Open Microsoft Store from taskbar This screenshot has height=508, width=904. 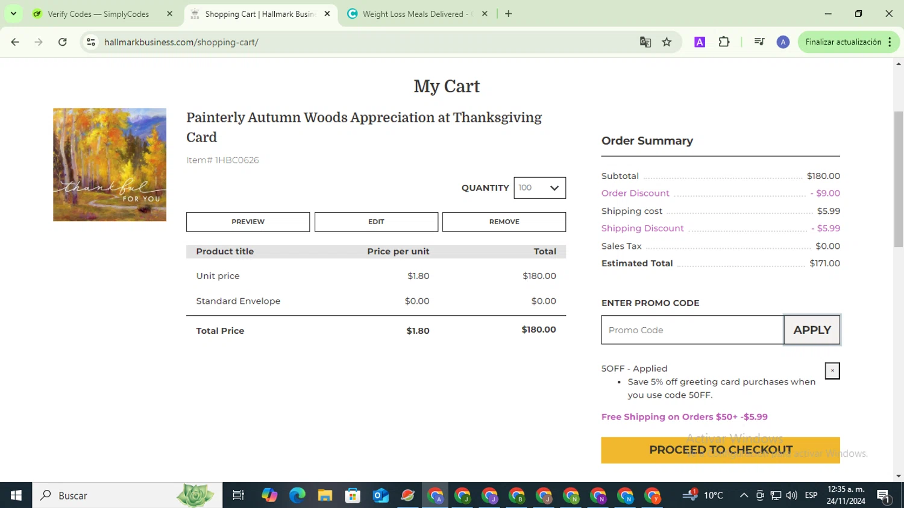pyautogui.click(x=353, y=495)
